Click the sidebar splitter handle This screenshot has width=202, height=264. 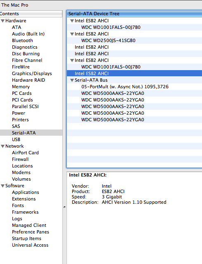pos(64,207)
